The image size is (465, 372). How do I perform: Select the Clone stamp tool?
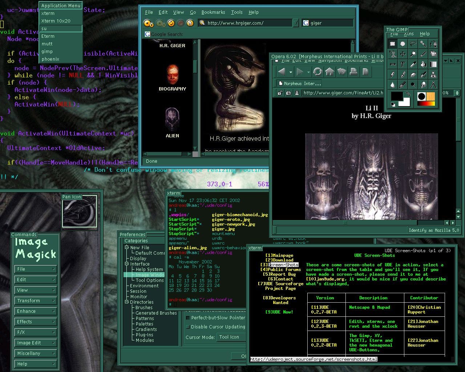pyautogui.click(x=433, y=75)
